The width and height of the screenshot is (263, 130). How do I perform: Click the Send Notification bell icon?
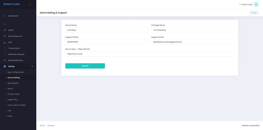tap(5, 60)
